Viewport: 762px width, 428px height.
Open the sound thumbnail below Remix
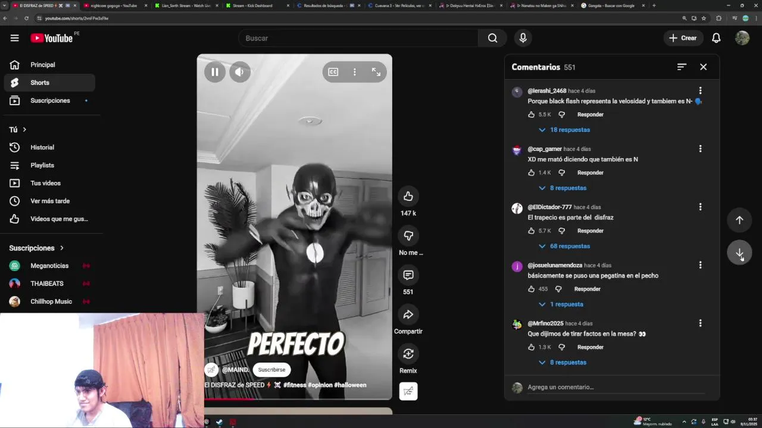pyautogui.click(x=408, y=391)
